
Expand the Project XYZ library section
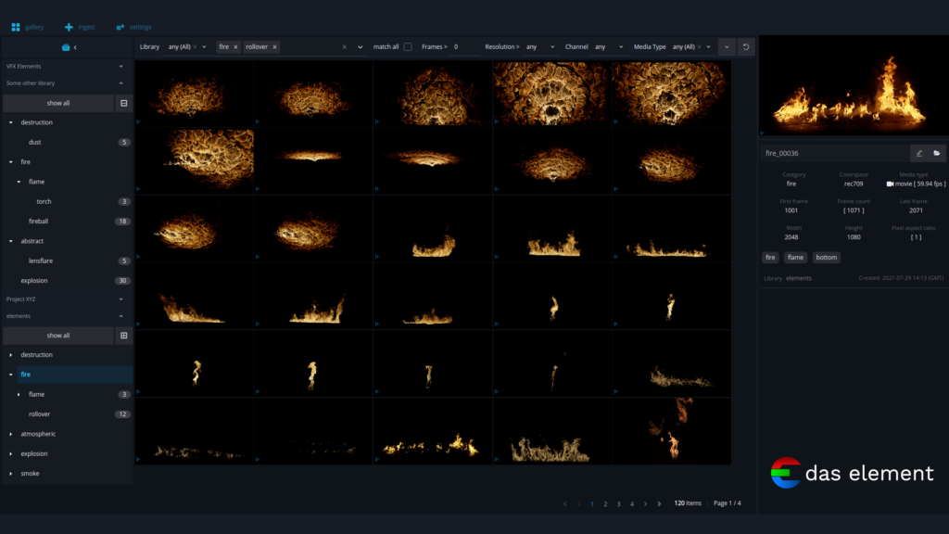120,299
